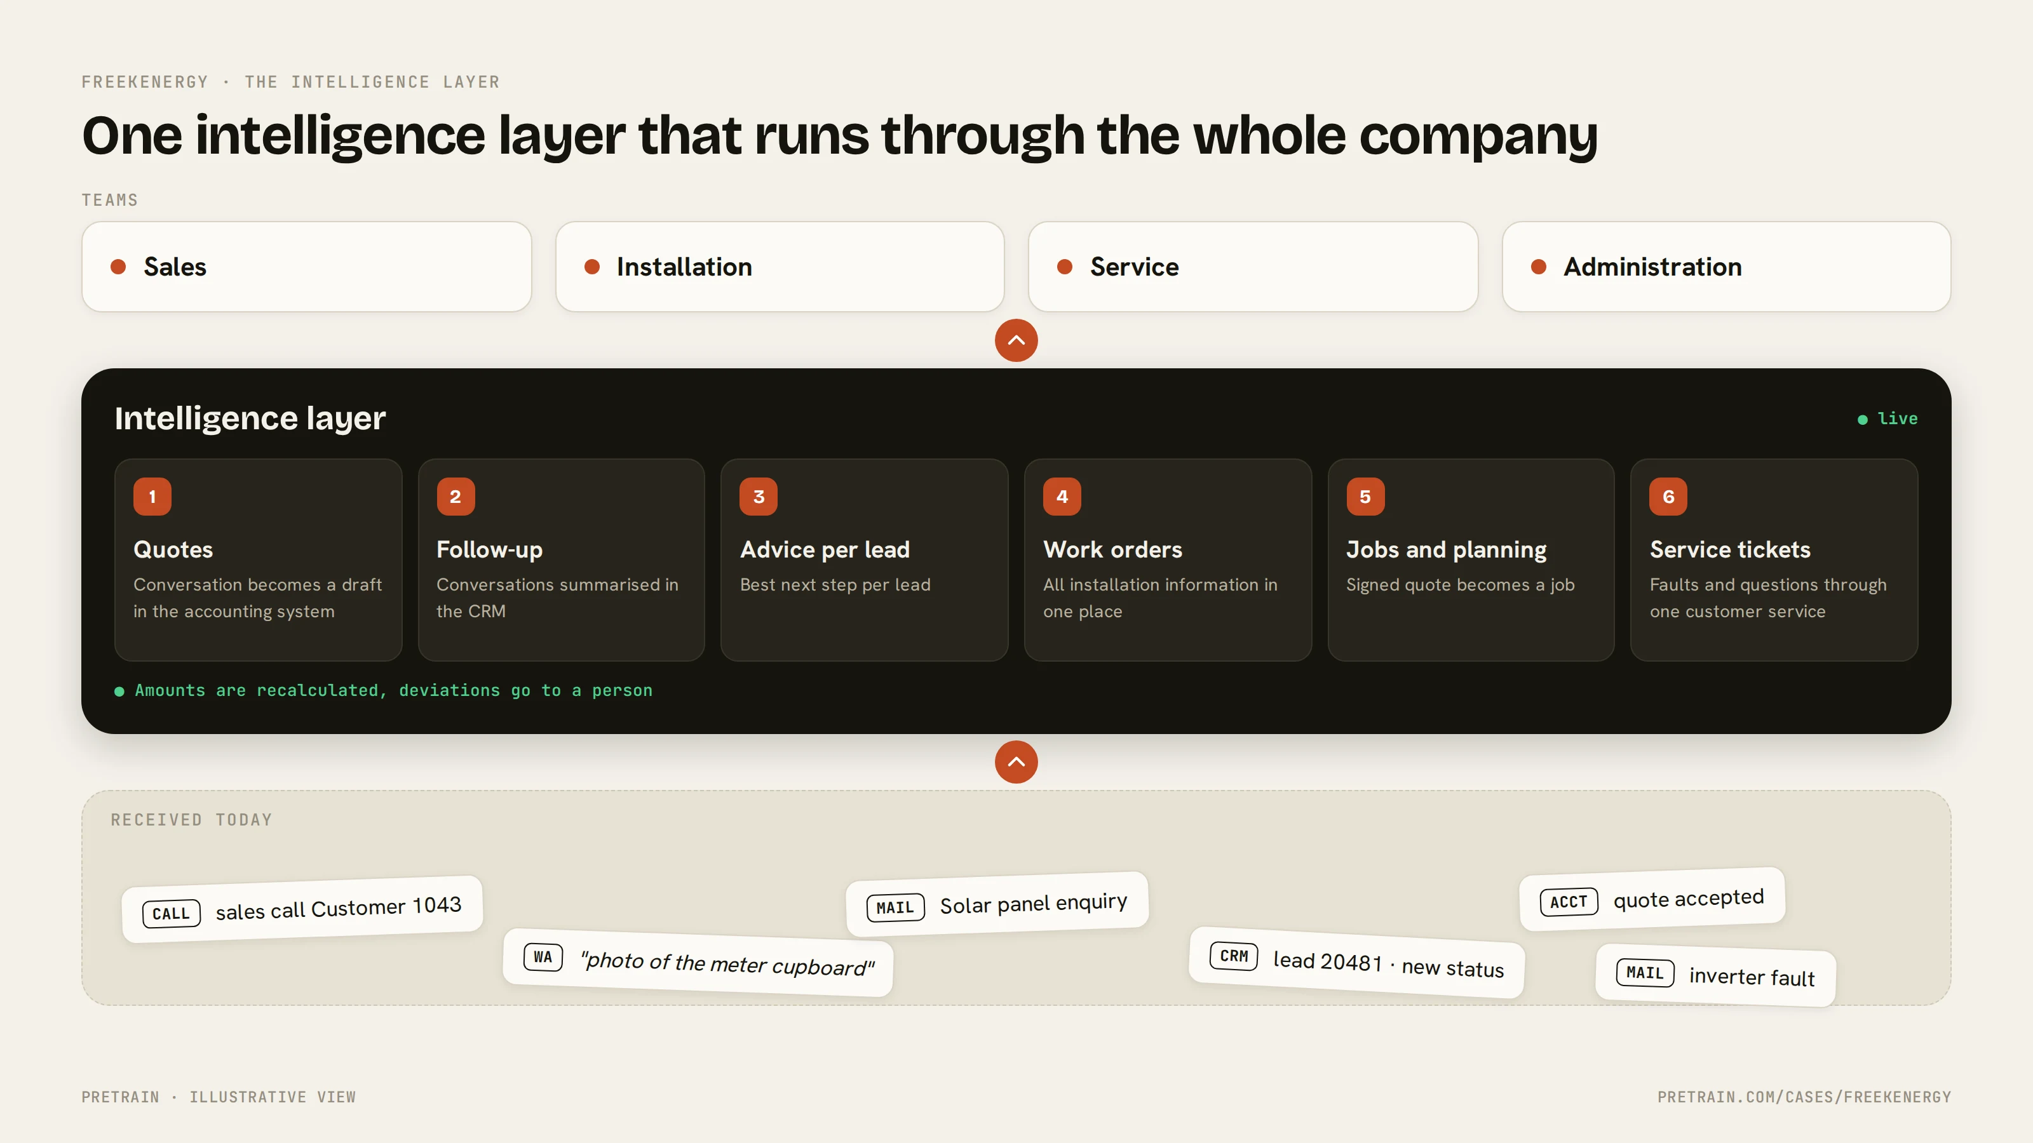
Task: Click the MAIL tag beside inverter fault
Action: [1645, 973]
